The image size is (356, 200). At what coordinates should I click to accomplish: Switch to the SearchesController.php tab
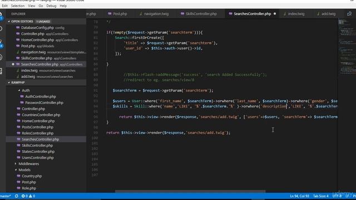(252, 14)
